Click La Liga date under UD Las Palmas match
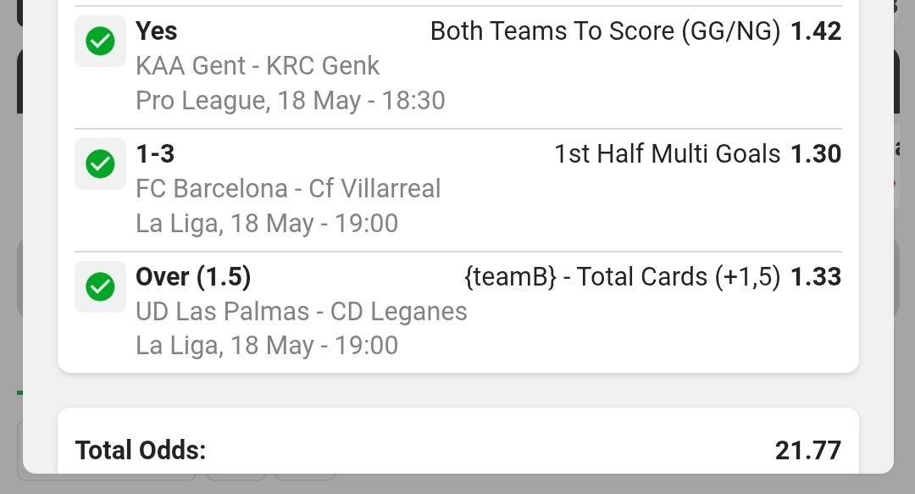This screenshot has width=915, height=494. click(267, 346)
